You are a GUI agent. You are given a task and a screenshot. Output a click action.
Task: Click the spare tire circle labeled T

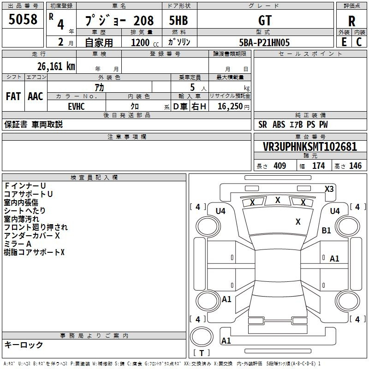[x=201, y=338]
